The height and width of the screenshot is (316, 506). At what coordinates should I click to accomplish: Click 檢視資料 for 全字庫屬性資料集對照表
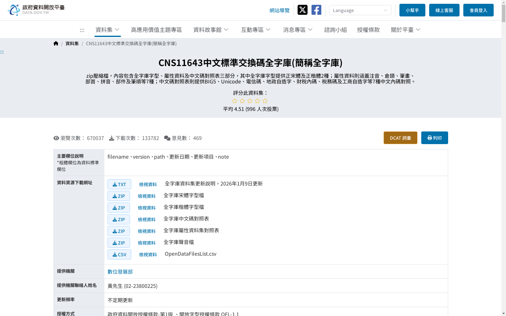pyautogui.click(x=147, y=231)
